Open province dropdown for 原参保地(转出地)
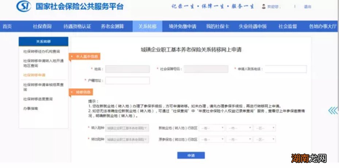This screenshot has height=168, width=339. (x=212, y=139)
